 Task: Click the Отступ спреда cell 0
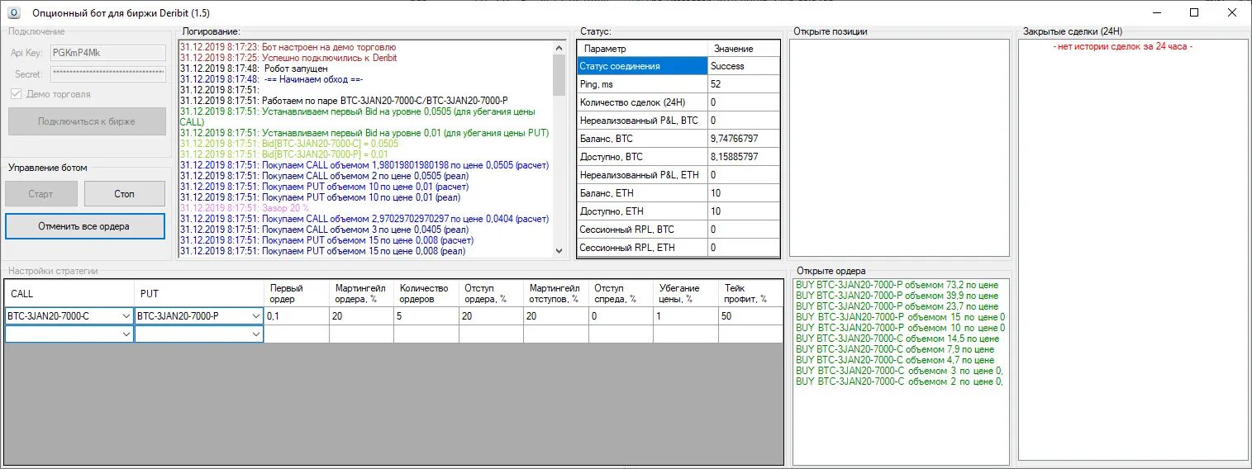tap(621, 315)
